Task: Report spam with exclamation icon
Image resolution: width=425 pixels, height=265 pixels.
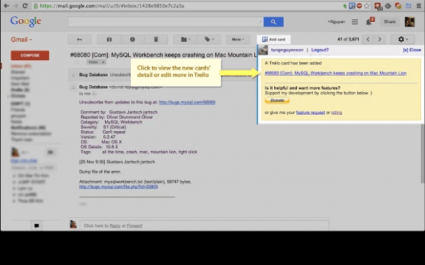Action: pyautogui.click(x=132, y=40)
